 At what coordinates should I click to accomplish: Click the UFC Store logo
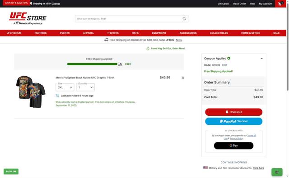pos(28,18)
